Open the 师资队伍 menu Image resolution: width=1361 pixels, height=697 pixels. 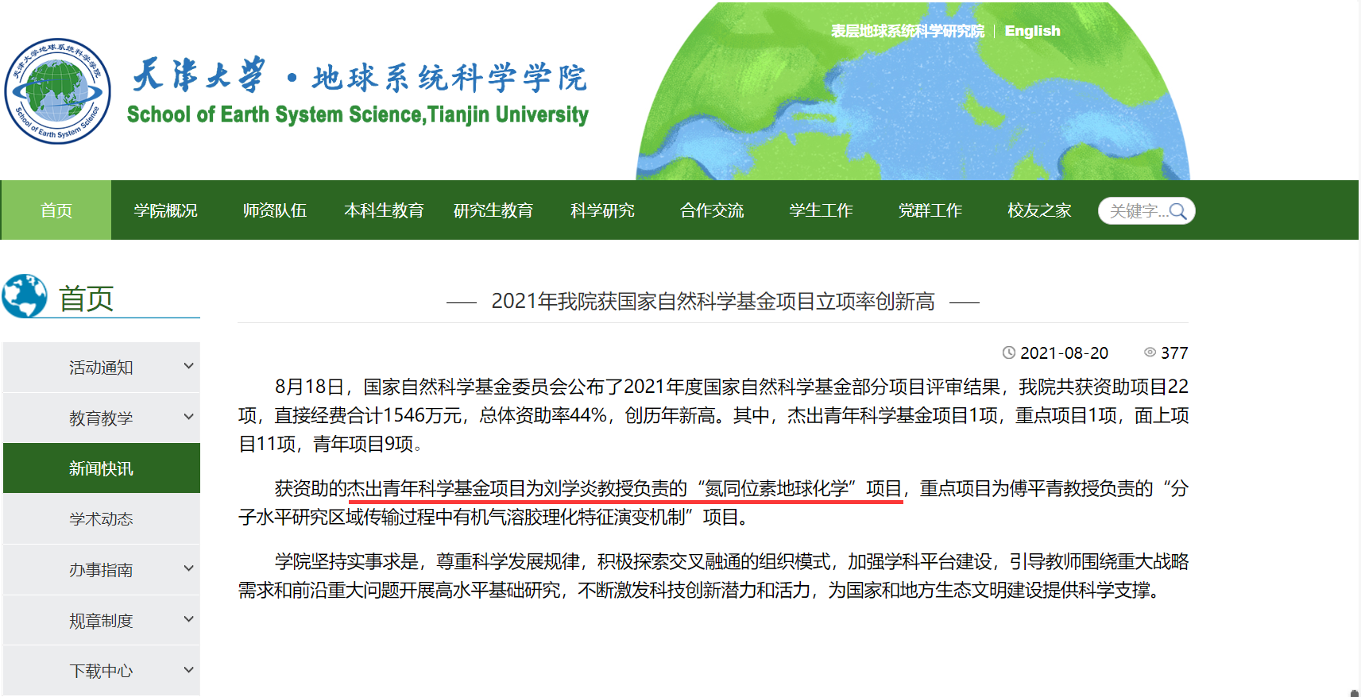[x=275, y=210]
